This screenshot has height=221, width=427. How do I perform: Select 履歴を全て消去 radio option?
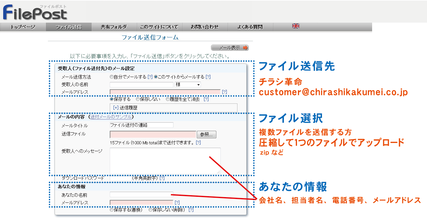click(167, 99)
